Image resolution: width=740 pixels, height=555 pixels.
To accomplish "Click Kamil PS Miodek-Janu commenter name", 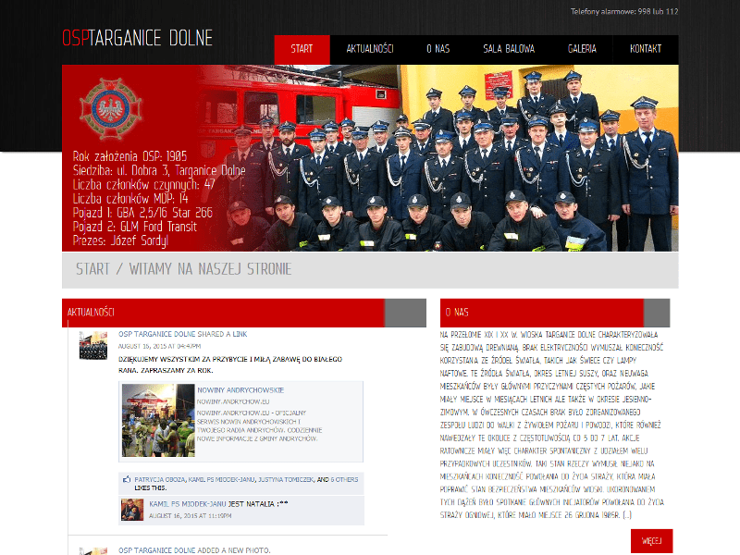I will 188,504.
